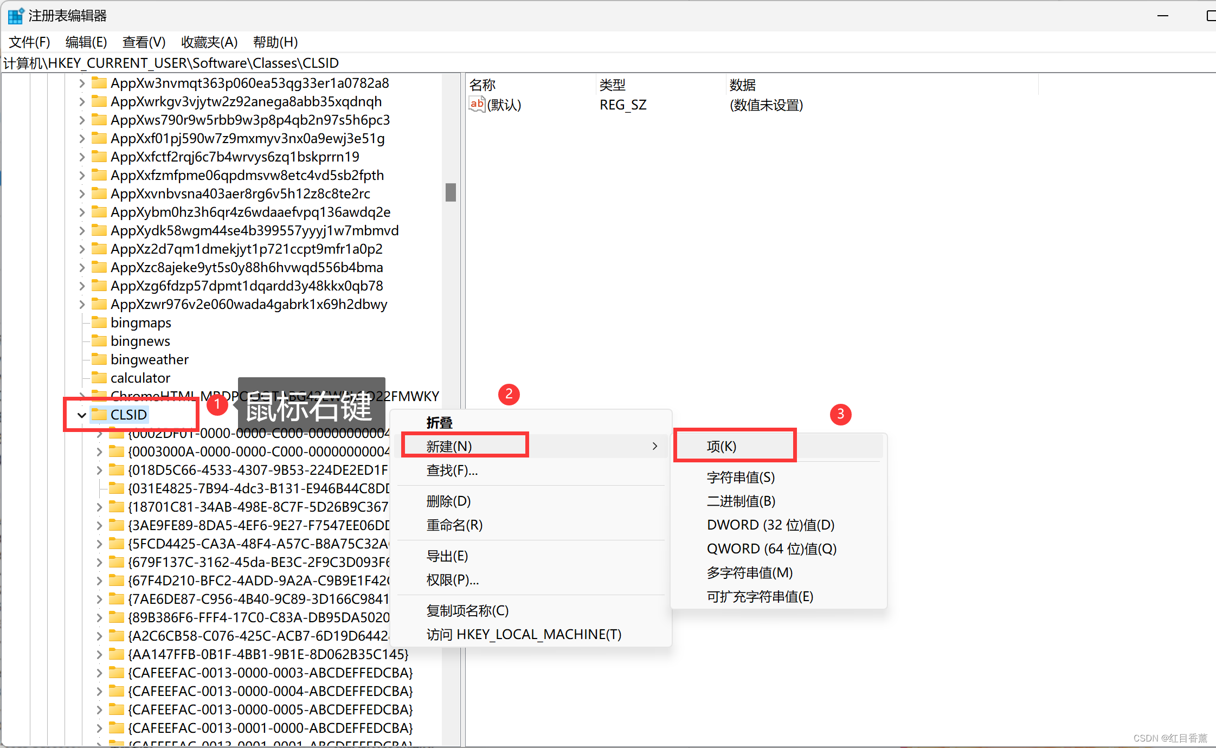Choose DWORD (32 位)值(D) option
Viewport: 1216px width, 748px height.
coord(770,525)
